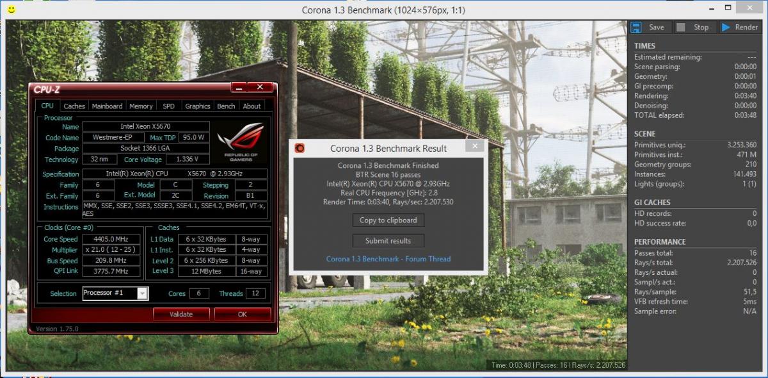Click Rays/s total value 2.207.526
This screenshot has width=768, height=378.
(742, 263)
